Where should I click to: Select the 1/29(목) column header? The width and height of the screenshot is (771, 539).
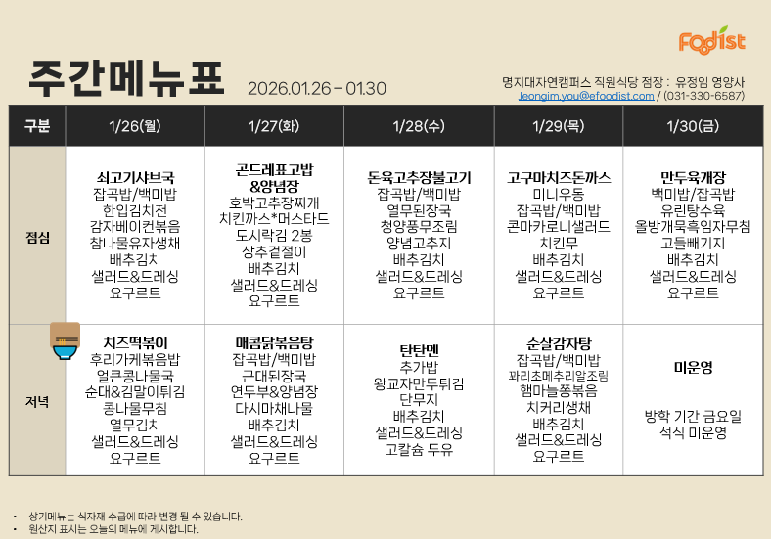point(558,125)
